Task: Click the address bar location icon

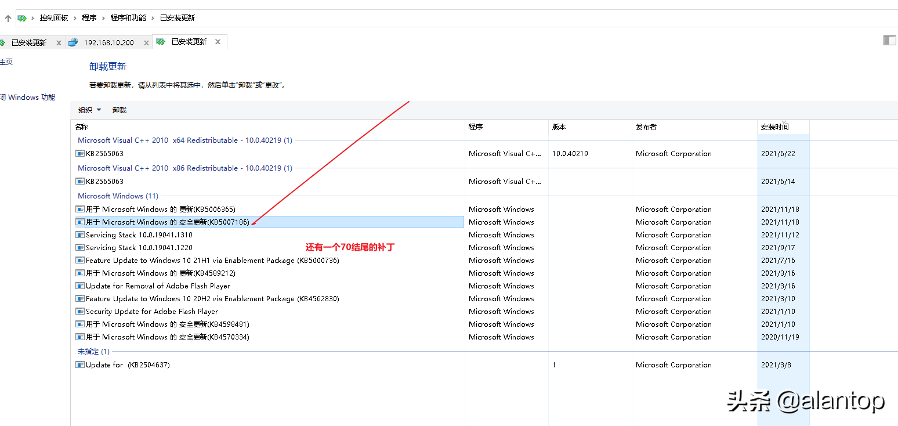Action: (x=22, y=18)
